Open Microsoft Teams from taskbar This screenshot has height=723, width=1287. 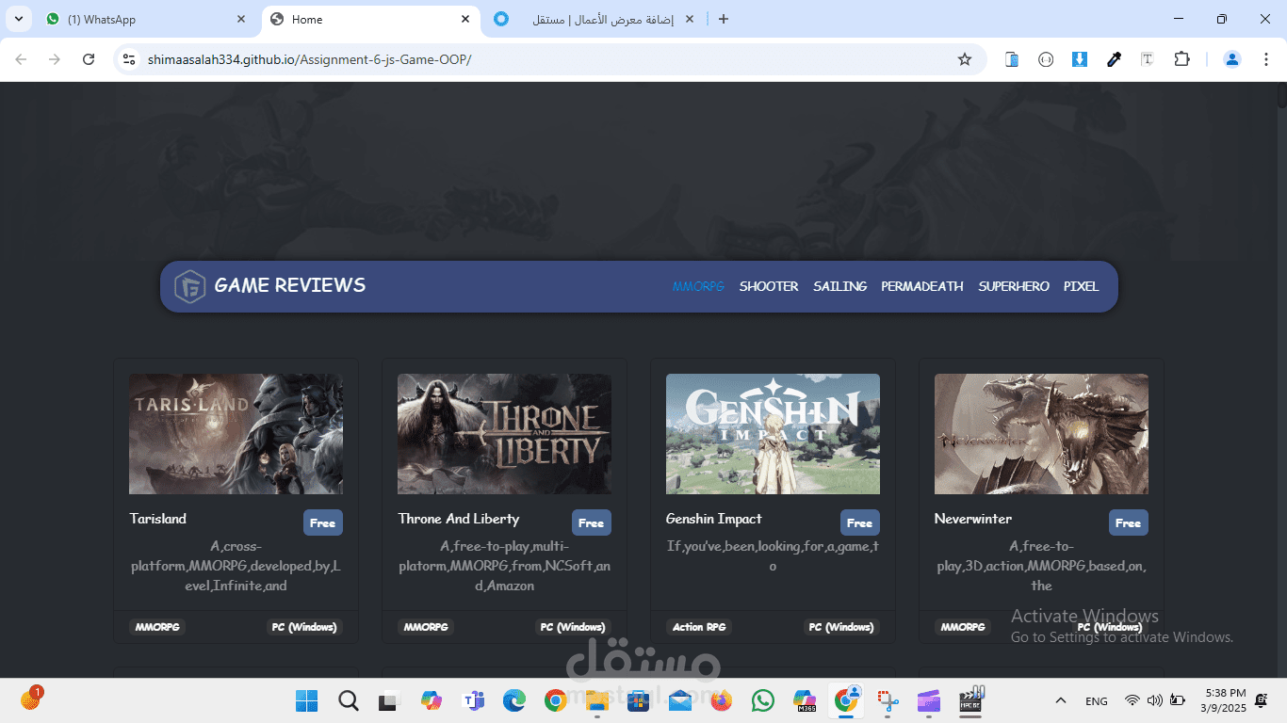(473, 700)
